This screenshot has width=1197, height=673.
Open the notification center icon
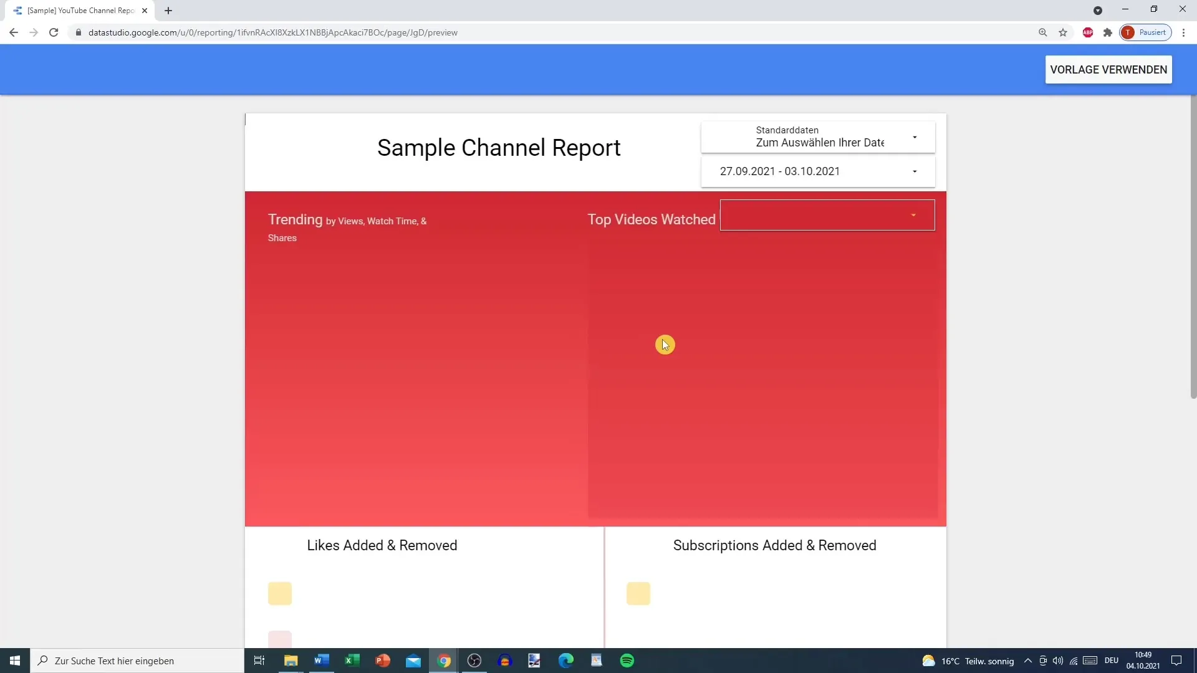click(x=1176, y=661)
